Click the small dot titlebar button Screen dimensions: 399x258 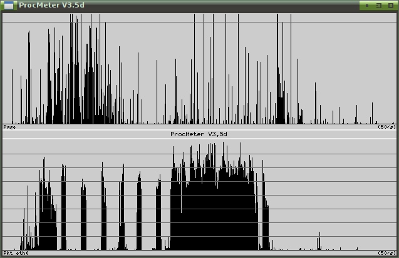pos(367,6)
